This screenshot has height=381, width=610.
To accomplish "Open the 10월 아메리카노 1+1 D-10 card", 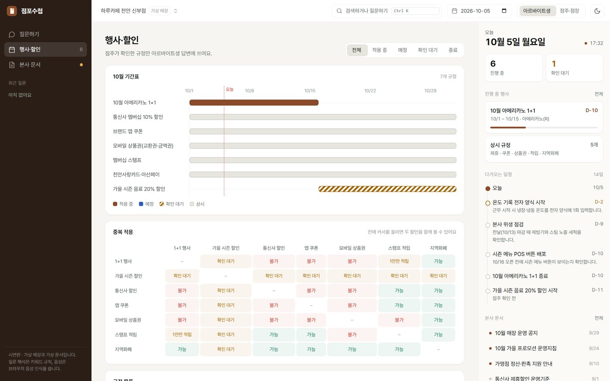I will (x=544, y=117).
